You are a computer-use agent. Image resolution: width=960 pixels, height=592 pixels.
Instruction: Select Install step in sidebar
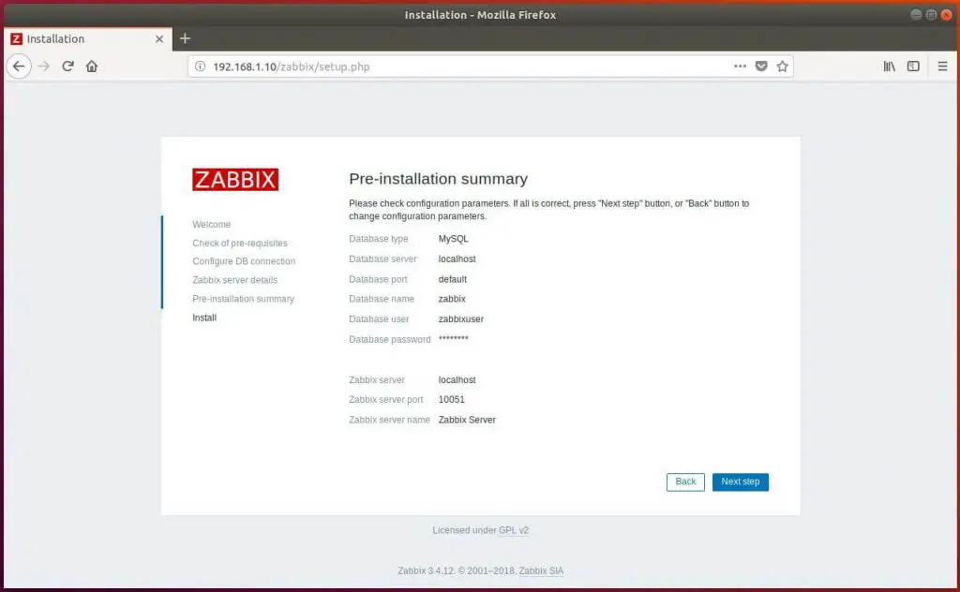[x=203, y=318]
